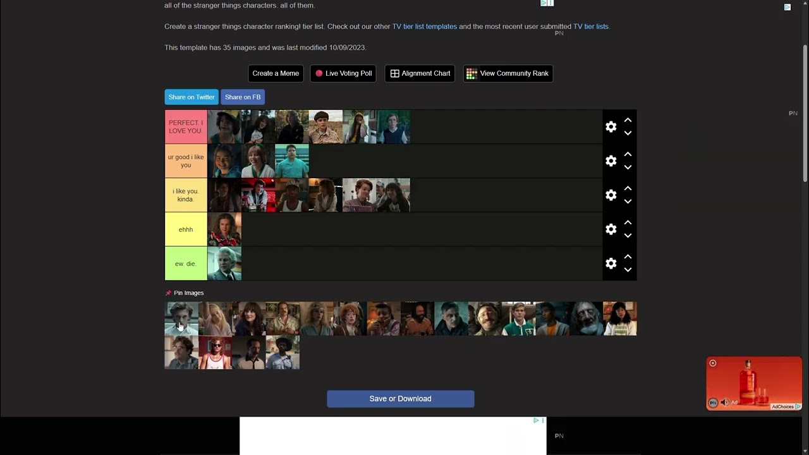Select the unranked police officer with hat image
The width and height of the screenshot is (809, 455).
[283, 353]
